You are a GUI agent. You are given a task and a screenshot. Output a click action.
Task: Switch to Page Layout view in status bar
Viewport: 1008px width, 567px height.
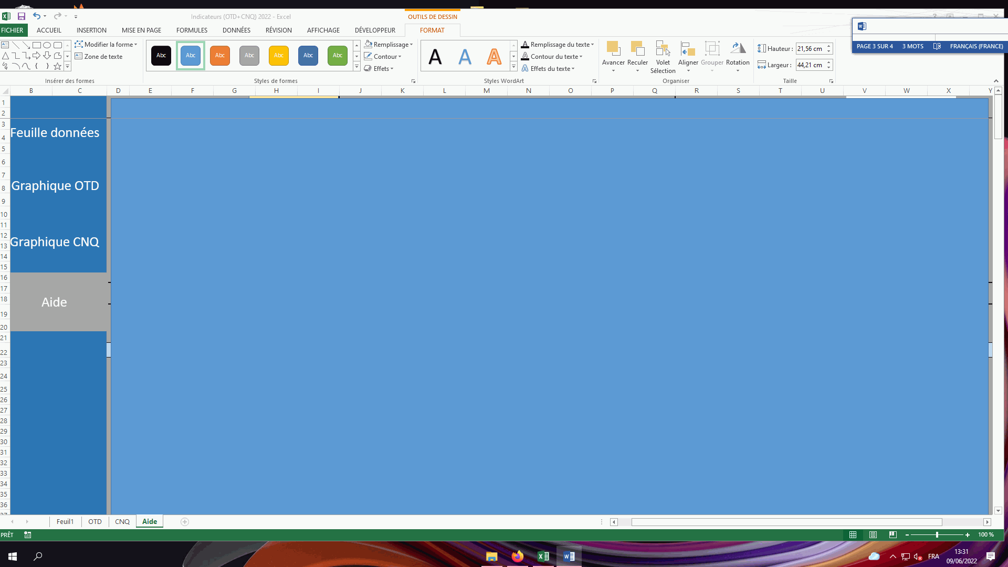[x=873, y=534]
